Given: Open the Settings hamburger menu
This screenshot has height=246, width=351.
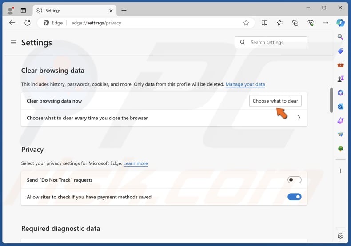Looking at the screenshot, I should (x=13, y=42).
